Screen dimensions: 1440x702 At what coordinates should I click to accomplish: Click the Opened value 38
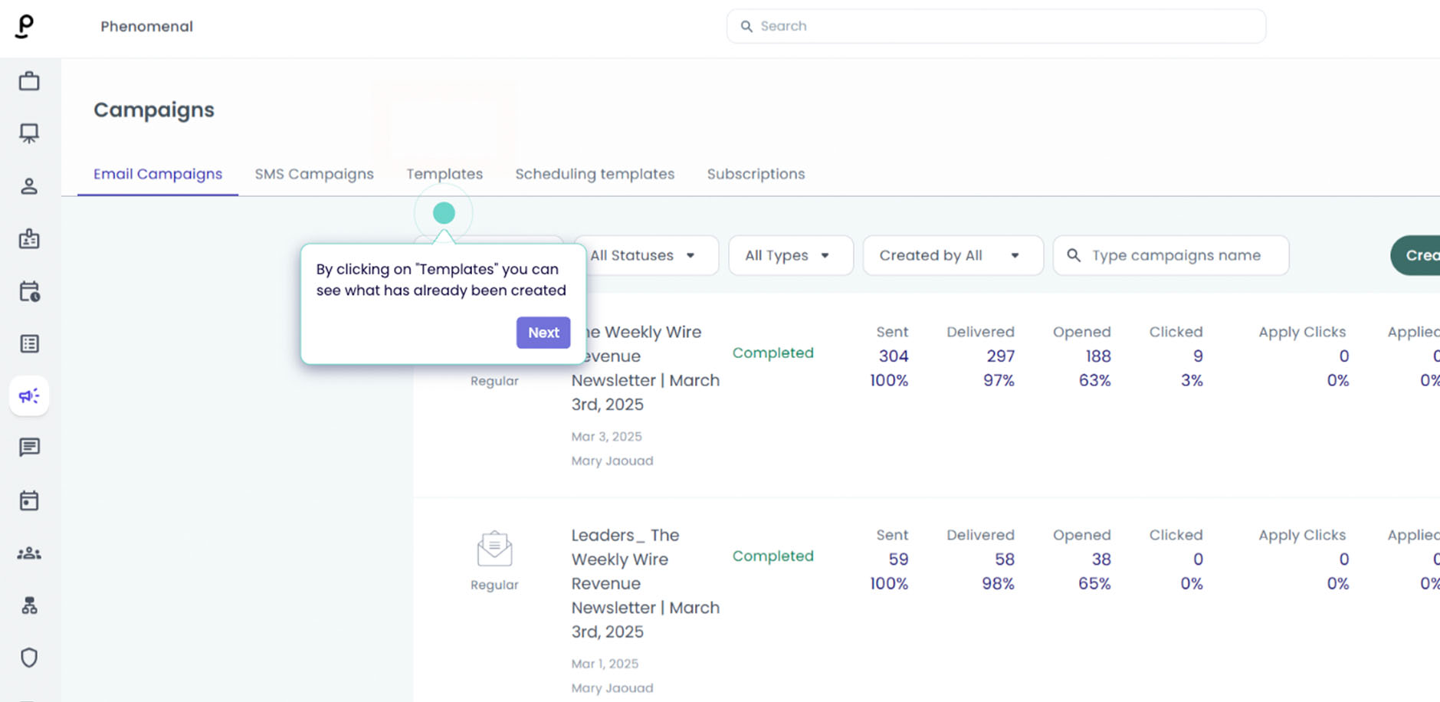point(1101,559)
